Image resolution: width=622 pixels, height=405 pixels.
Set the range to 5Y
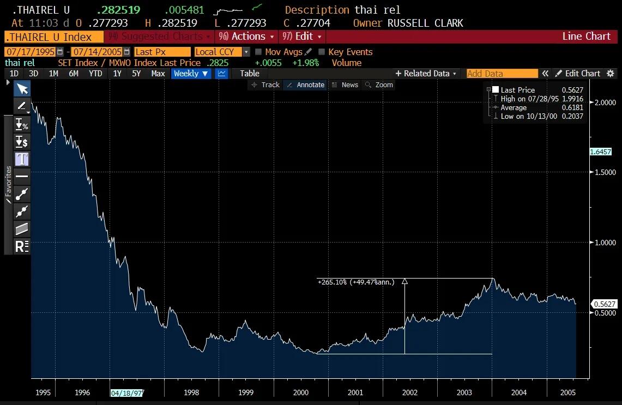click(136, 74)
